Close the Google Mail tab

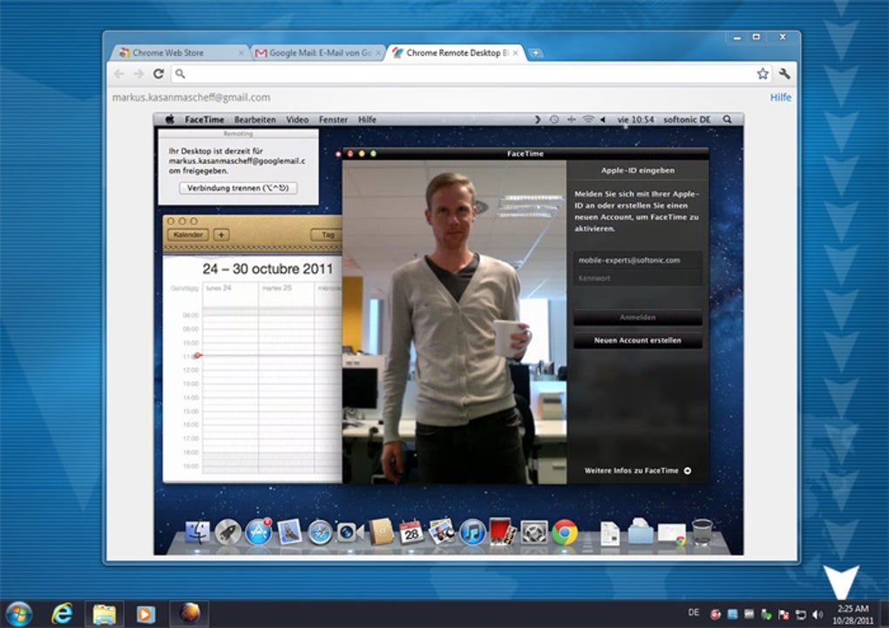379,52
